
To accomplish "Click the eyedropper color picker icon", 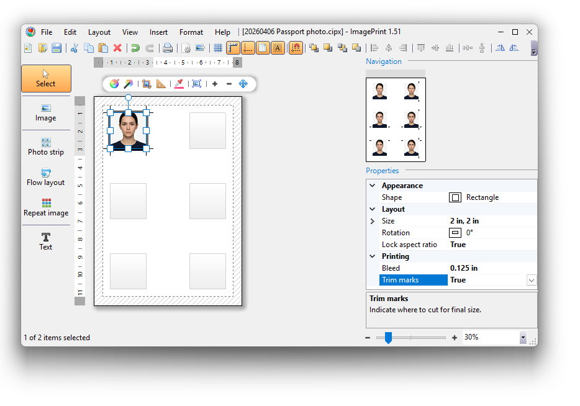I will pyautogui.click(x=179, y=84).
